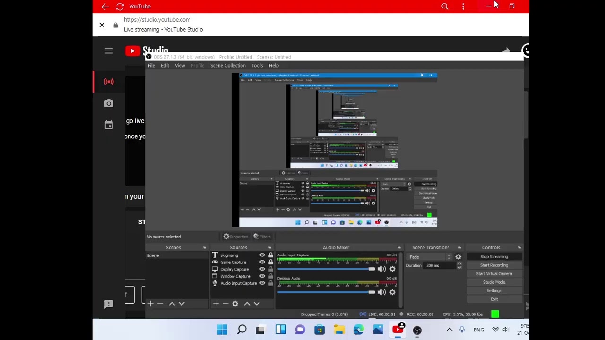Move the source down in the Sources list
This screenshot has width=605, height=340.
point(257,304)
